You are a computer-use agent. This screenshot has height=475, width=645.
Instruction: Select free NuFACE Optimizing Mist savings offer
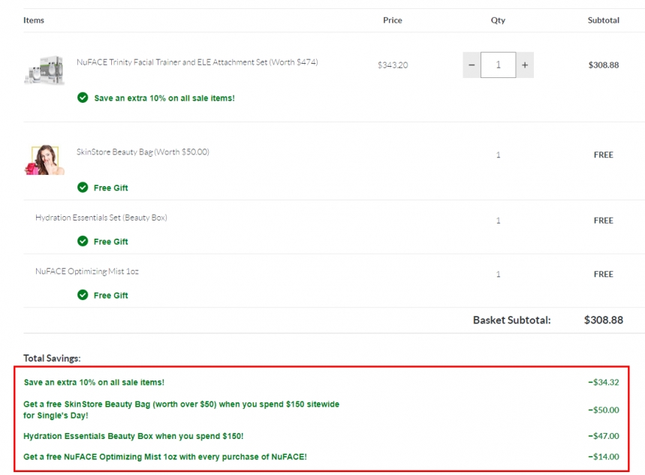click(164, 457)
